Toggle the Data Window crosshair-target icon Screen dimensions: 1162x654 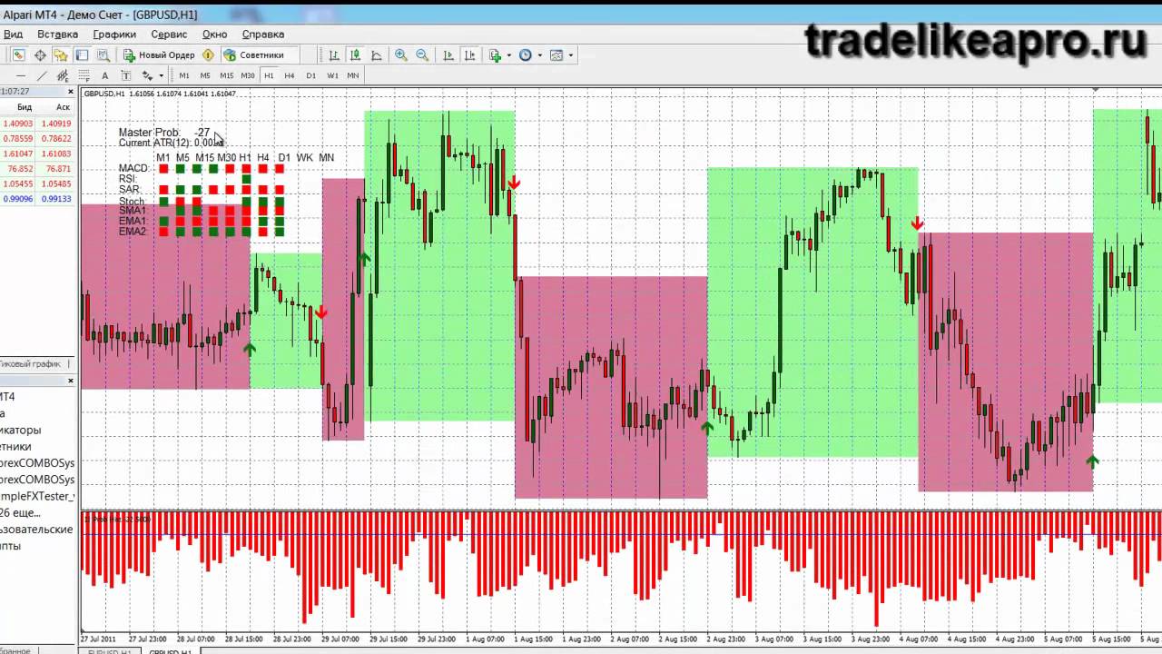[x=40, y=55]
